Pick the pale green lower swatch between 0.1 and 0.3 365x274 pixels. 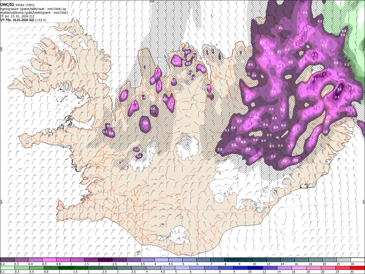(x=7, y=268)
